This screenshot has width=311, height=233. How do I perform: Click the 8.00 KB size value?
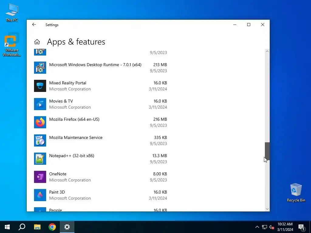(x=160, y=174)
